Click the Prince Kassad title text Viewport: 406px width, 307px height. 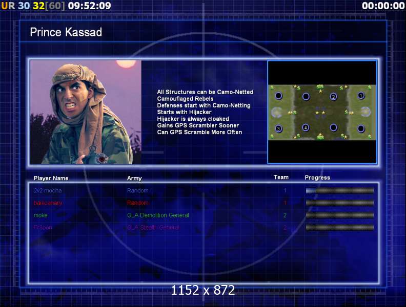[66, 32]
